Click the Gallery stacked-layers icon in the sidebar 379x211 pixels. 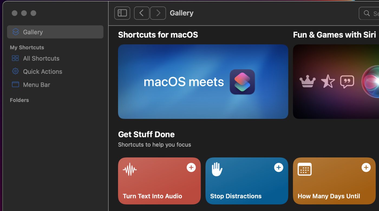(x=16, y=32)
